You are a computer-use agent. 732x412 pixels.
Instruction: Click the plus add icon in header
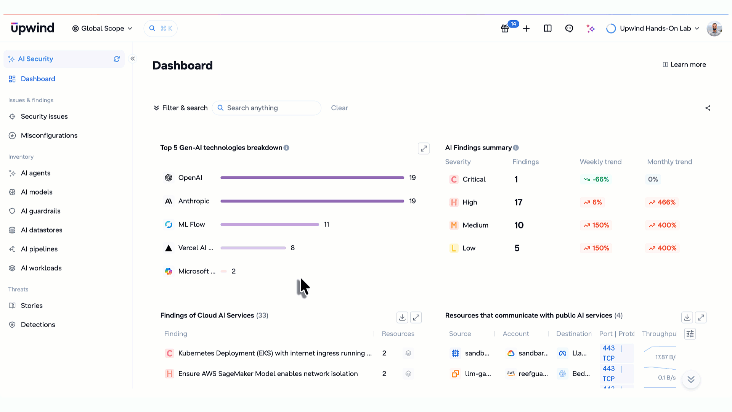click(x=527, y=29)
